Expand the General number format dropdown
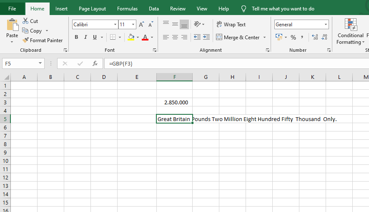The width and height of the screenshot is (369, 212). (x=326, y=25)
